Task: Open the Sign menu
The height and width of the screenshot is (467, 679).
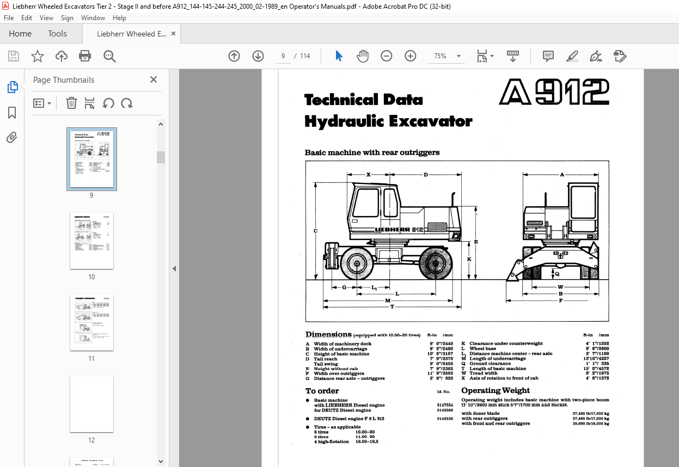Action: tap(67, 18)
